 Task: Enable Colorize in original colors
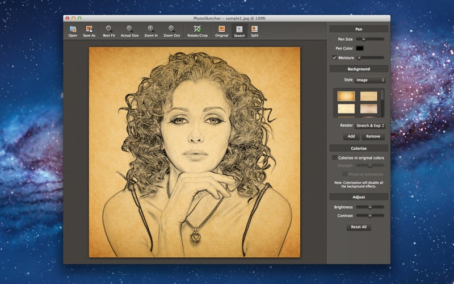coord(335,158)
